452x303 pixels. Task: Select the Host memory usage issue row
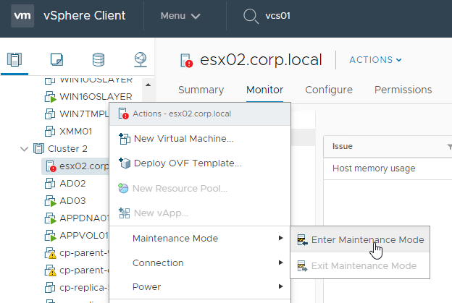pyautogui.click(x=388, y=168)
